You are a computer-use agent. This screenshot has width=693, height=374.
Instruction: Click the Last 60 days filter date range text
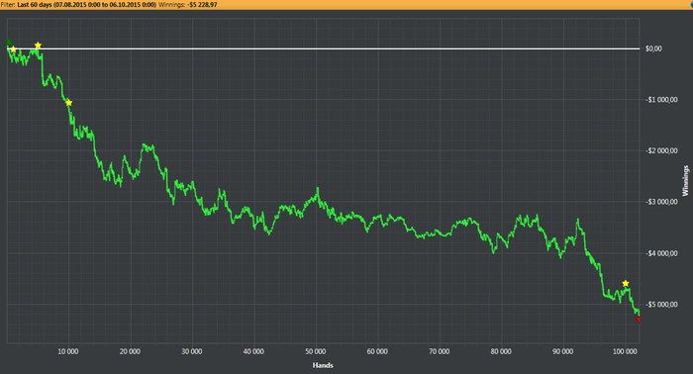[x=87, y=4]
